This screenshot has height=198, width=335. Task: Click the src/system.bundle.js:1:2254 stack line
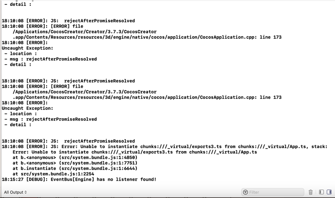(53, 174)
